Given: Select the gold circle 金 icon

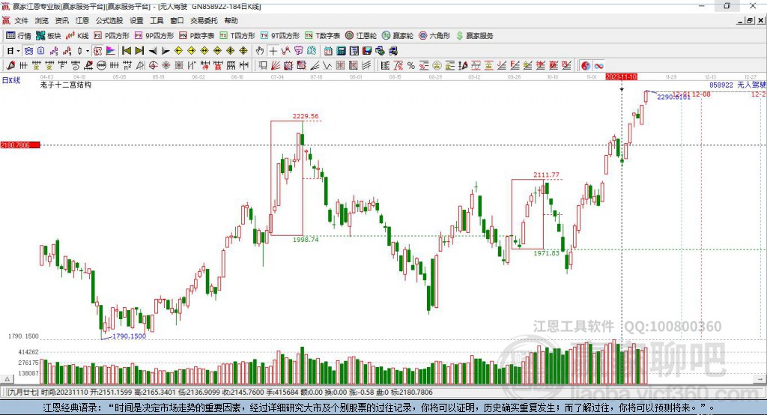Looking at the screenshot, I should [437, 66].
